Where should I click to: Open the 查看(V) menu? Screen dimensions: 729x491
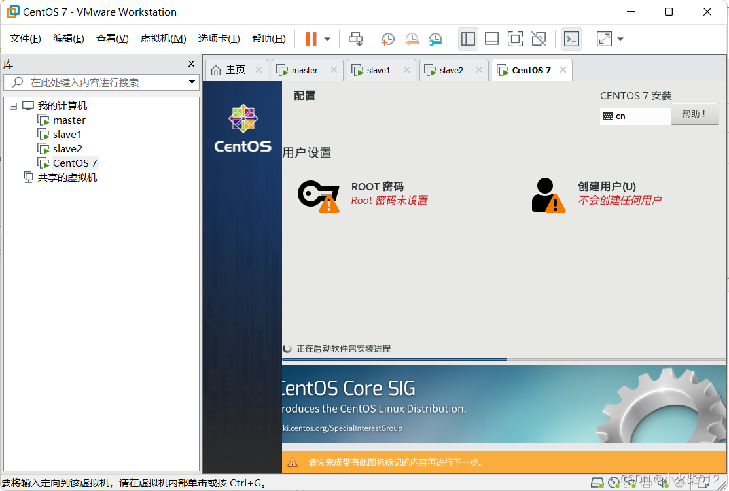point(112,39)
